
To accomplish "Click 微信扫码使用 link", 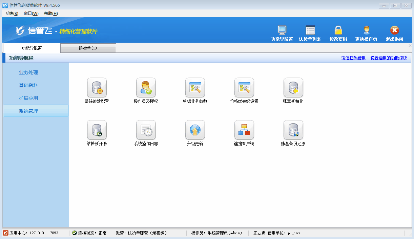I will pyautogui.click(x=353, y=58).
